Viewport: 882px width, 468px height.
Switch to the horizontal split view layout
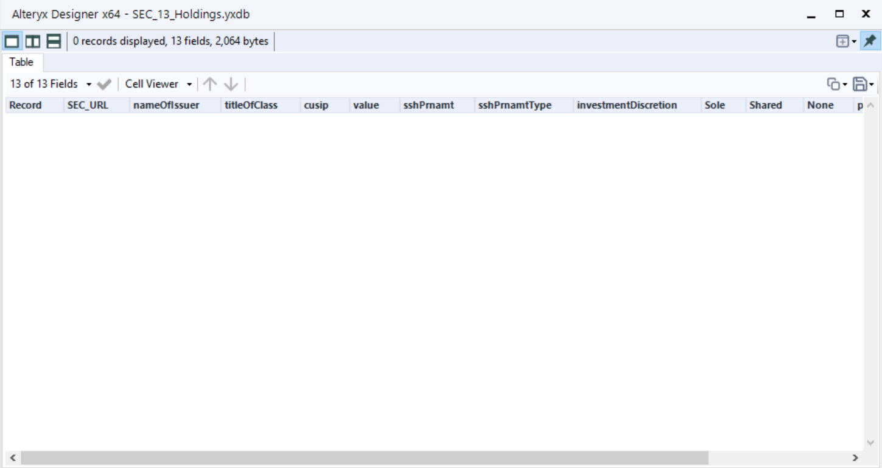coord(33,41)
